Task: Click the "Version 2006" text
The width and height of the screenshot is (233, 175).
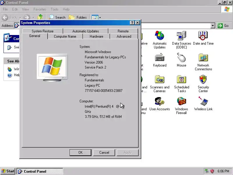Action: click(x=94, y=62)
